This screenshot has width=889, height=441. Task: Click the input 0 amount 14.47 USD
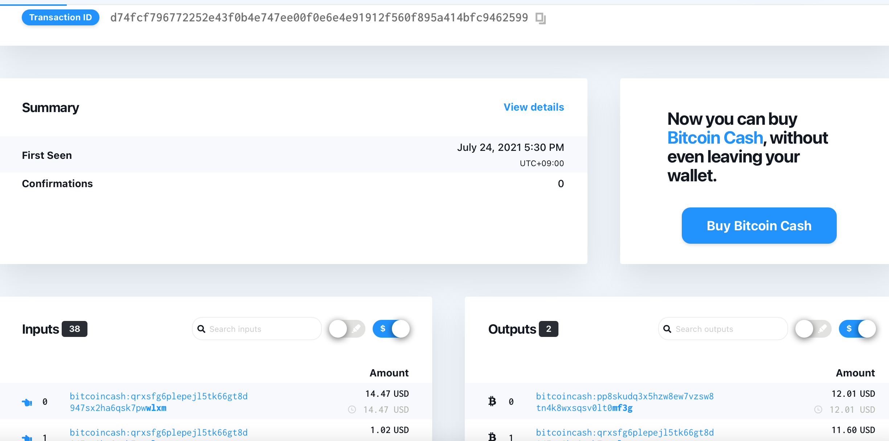387,394
